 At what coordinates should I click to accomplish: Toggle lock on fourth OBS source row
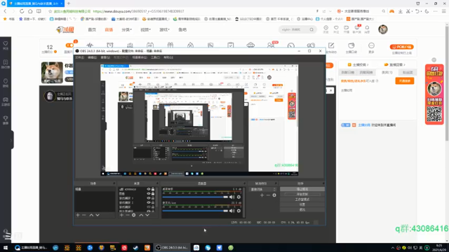pyautogui.click(x=153, y=202)
